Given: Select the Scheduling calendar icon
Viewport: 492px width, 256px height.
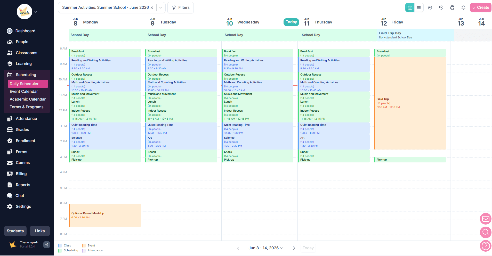Looking at the screenshot, I should pyautogui.click(x=10, y=75).
